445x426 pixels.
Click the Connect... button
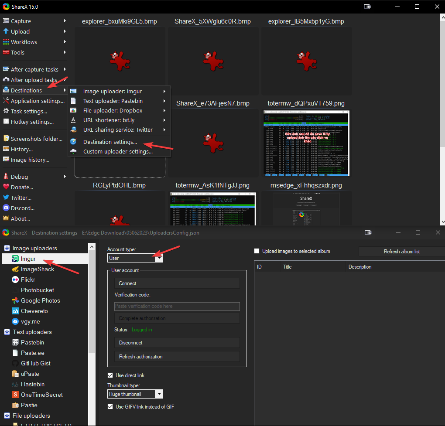click(177, 283)
